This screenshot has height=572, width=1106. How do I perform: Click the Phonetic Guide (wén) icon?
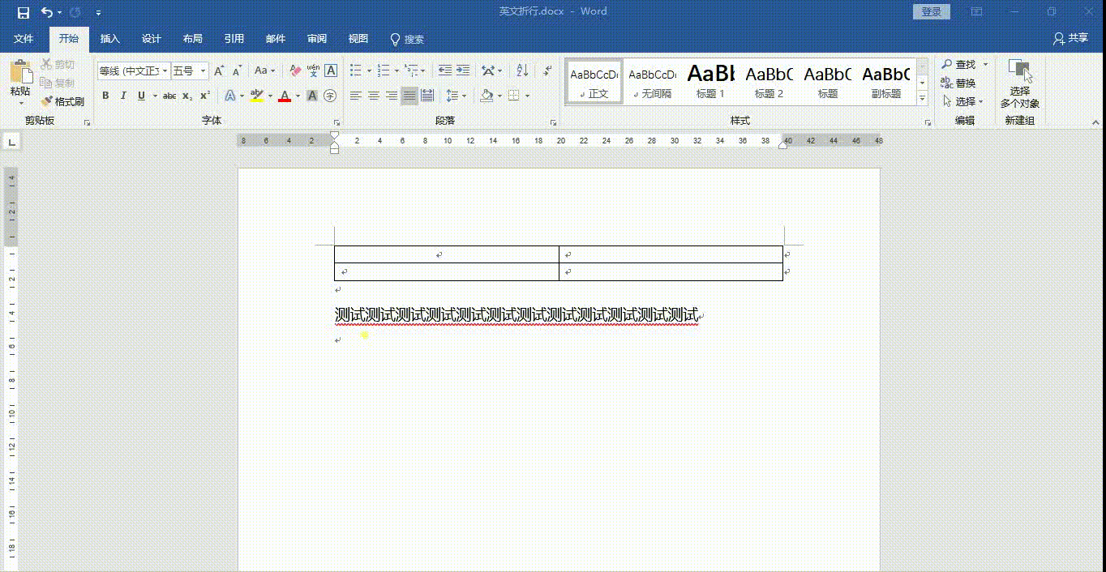[x=313, y=71]
